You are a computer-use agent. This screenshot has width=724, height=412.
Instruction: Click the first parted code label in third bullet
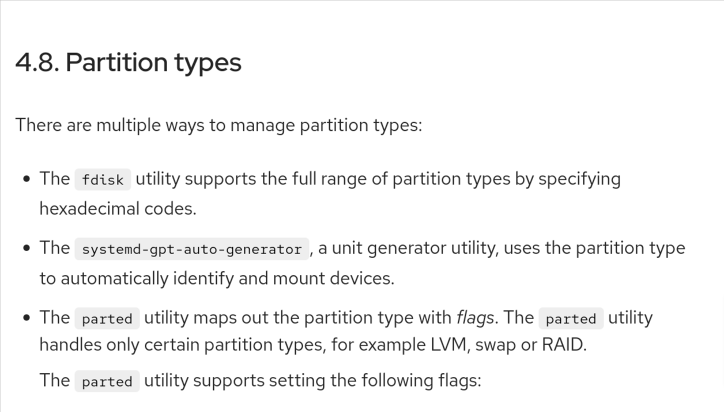coord(107,319)
